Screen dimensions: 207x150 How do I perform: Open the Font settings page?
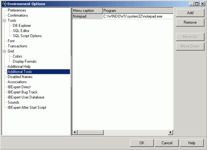[x=11, y=41]
